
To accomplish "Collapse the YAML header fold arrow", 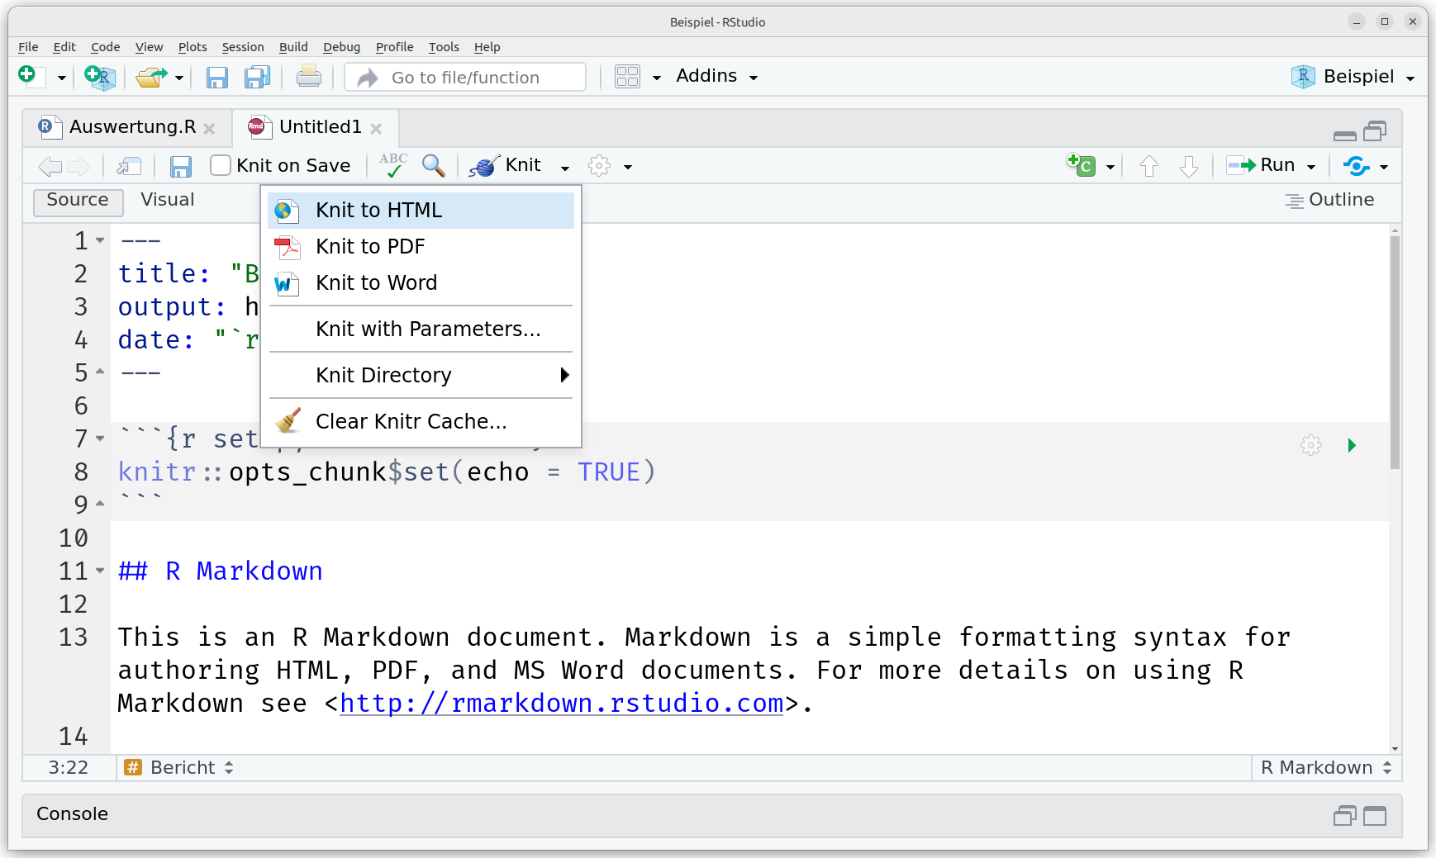I will point(100,240).
